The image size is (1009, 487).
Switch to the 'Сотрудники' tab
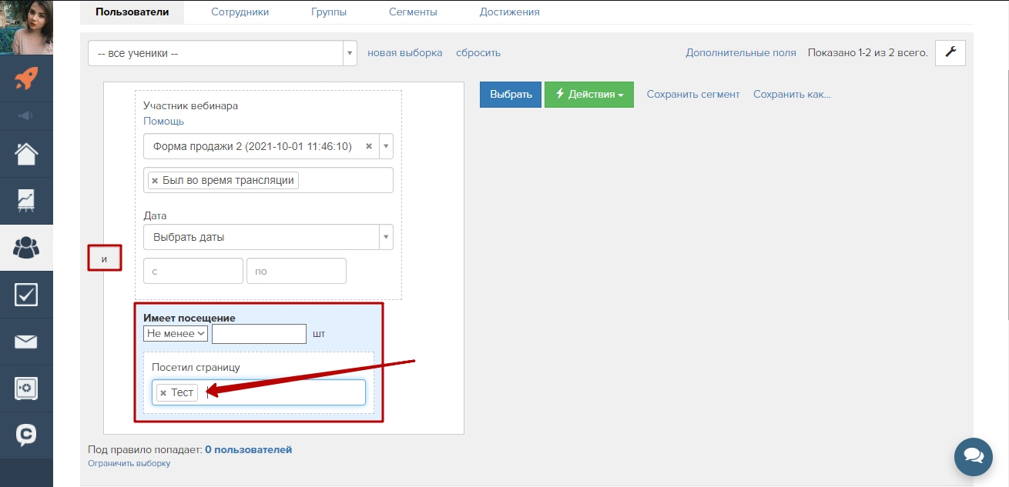point(240,12)
